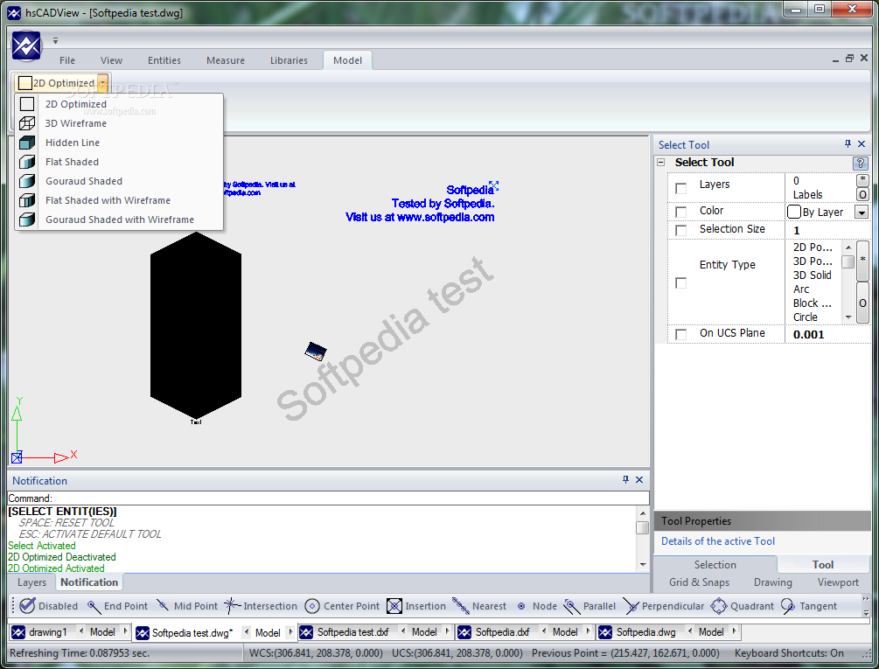Select 3D Solid in entity type list
The image size is (879, 669).
(x=813, y=275)
